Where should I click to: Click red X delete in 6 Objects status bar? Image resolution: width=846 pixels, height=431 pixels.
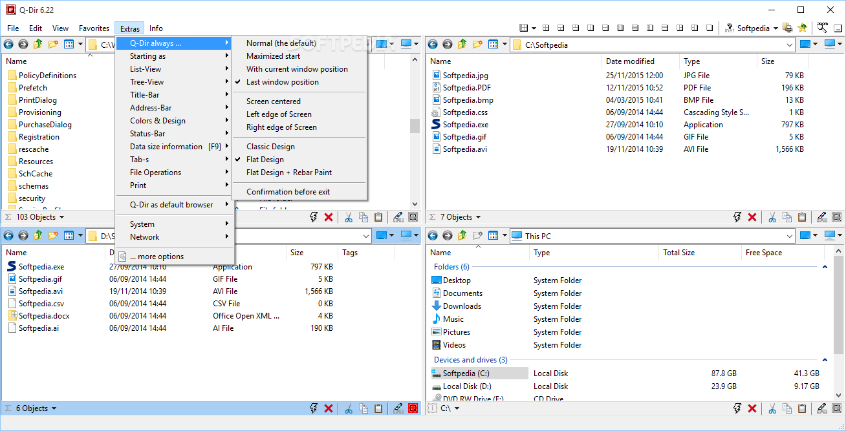(329, 408)
